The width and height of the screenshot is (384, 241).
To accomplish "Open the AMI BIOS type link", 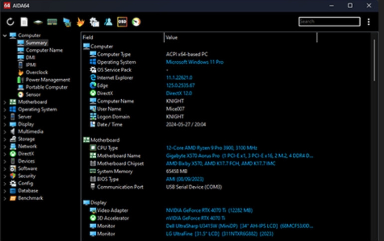I will click(x=185, y=179).
